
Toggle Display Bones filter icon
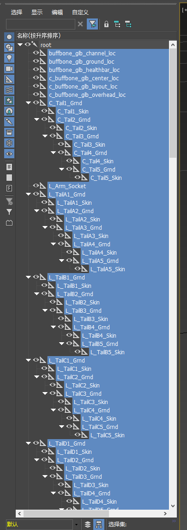point(9,122)
